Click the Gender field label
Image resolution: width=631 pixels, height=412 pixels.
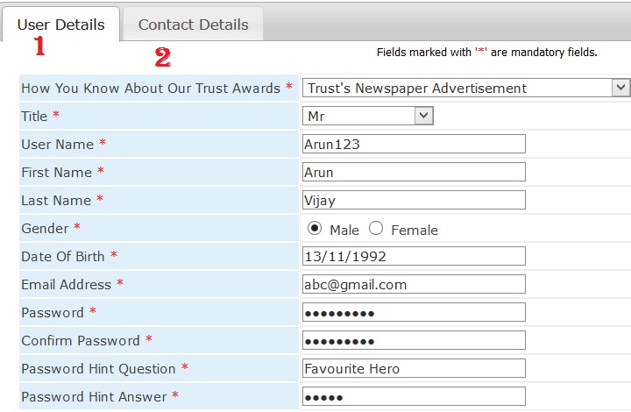click(45, 229)
